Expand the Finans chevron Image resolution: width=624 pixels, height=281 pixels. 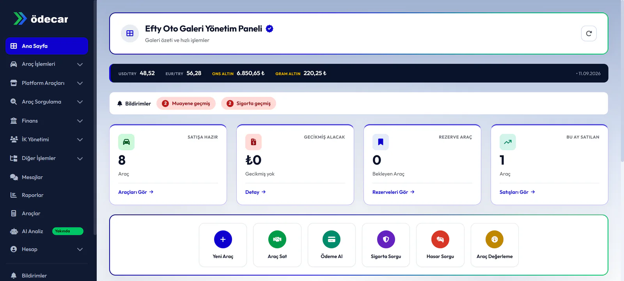pyautogui.click(x=80, y=121)
